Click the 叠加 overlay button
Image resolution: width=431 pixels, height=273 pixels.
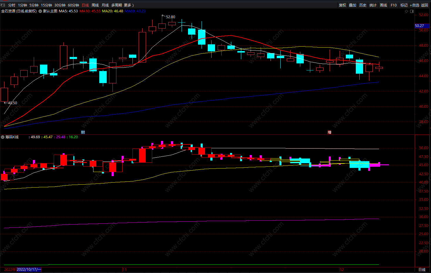(353, 5)
